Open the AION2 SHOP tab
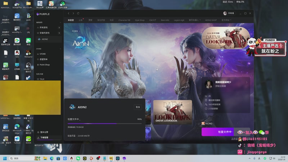Screen dimensions: 288x162 [211, 20]
